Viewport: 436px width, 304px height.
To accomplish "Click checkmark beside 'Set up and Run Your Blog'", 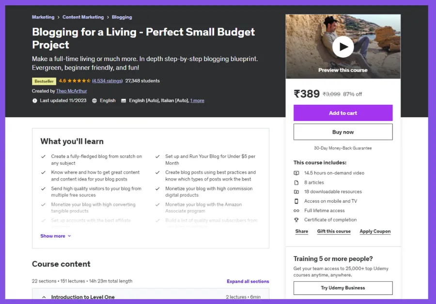I will click(157, 156).
